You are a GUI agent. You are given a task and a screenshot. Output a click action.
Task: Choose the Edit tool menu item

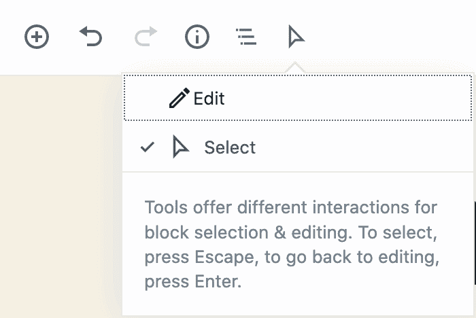298,98
